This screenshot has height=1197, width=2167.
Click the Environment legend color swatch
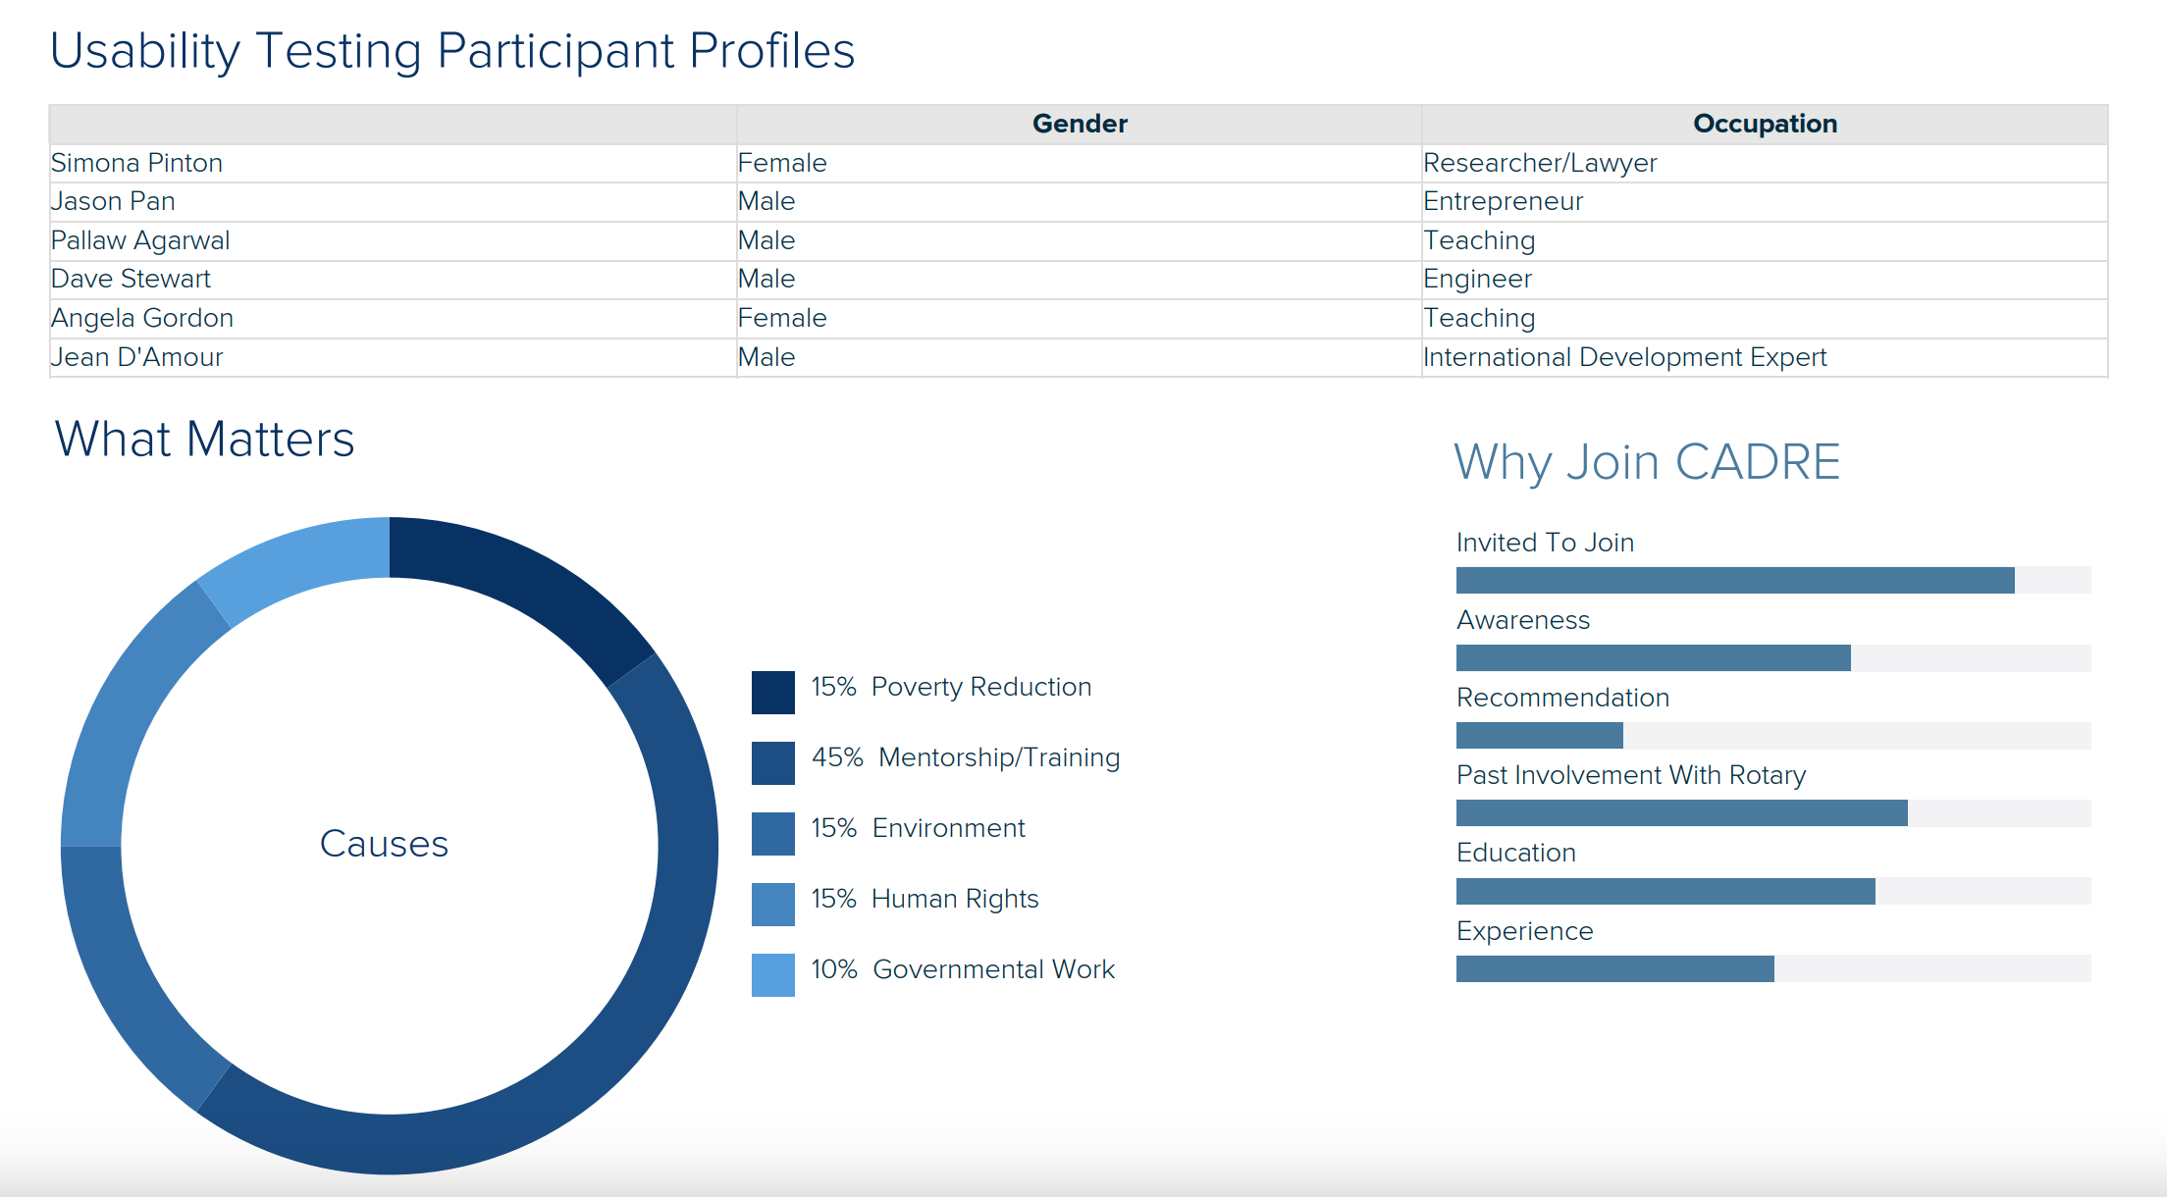tap(772, 833)
